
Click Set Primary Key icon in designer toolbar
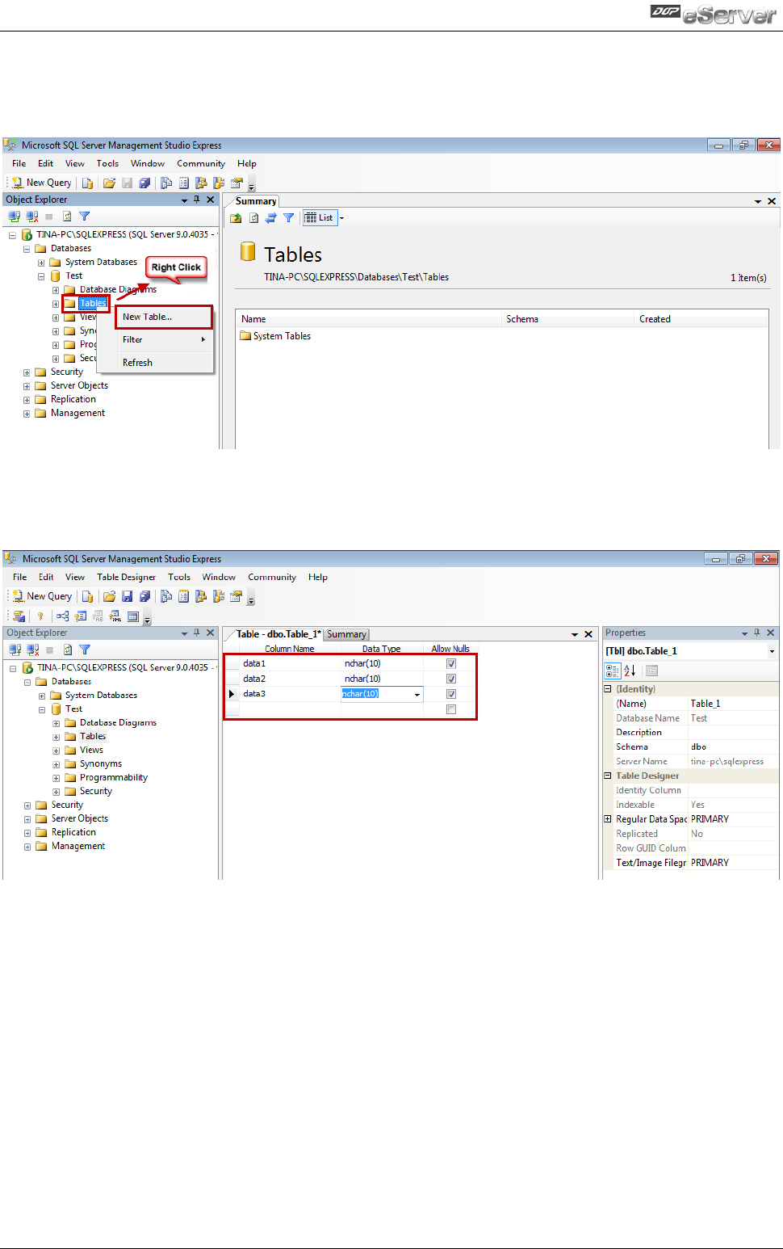[40, 616]
